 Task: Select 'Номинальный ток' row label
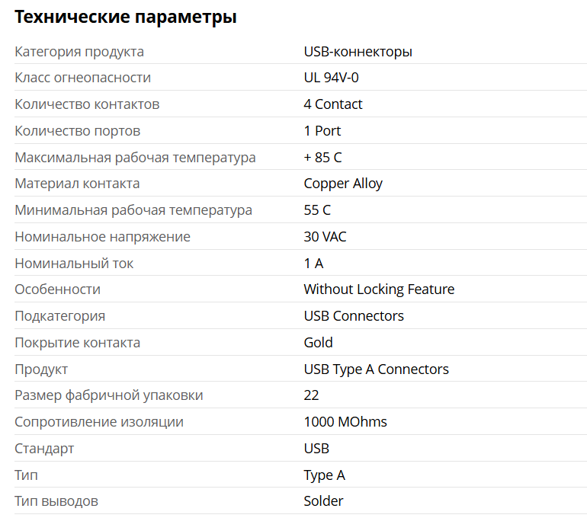(x=74, y=264)
